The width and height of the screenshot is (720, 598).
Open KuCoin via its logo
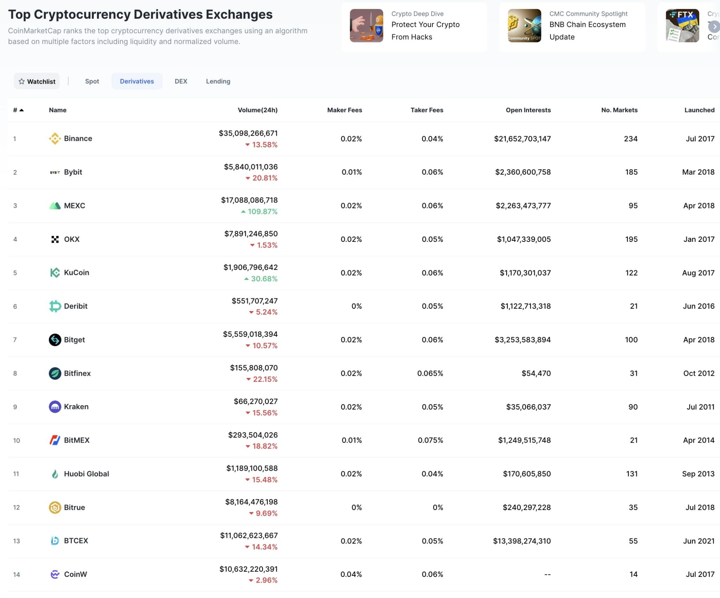point(55,272)
